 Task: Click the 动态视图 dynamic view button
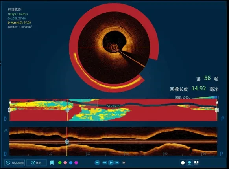[x=15, y=163]
